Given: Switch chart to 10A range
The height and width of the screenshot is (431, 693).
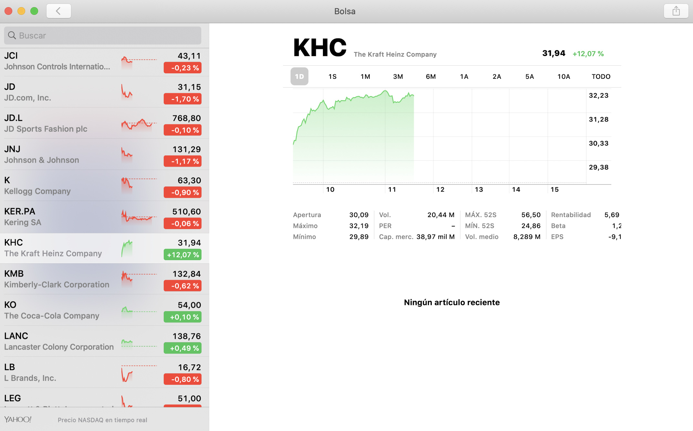Looking at the screenshot, I should pyautogui.click(x=564, y=77).
